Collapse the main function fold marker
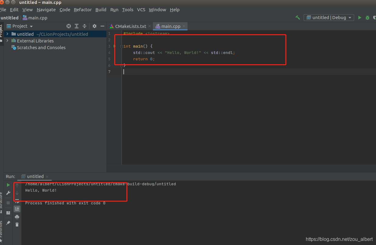This screenshot has width=376, height=245. point(122,46)
